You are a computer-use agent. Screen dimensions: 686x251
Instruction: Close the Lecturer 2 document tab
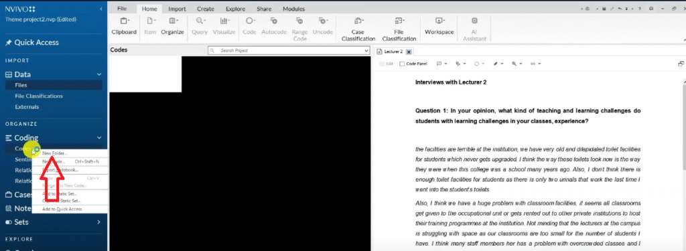409,52
